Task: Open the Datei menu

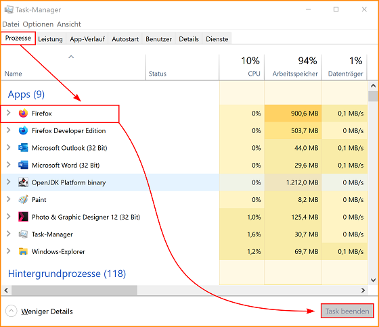Action: click(11, 24)
